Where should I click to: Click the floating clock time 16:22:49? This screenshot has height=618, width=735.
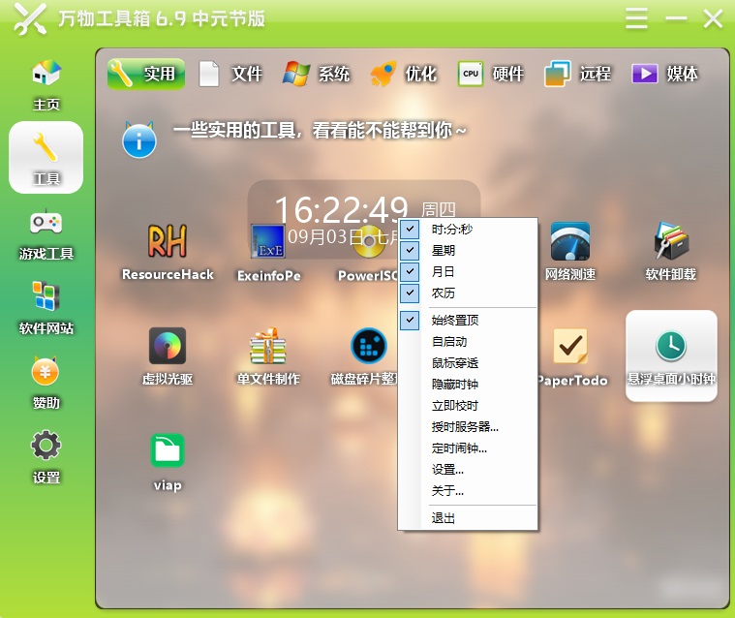[341, 208]
